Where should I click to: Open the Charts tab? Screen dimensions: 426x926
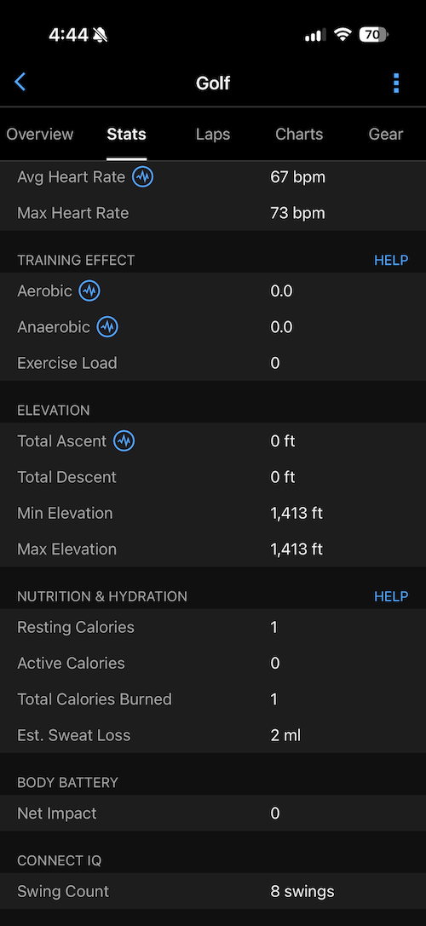coord(299,134)
